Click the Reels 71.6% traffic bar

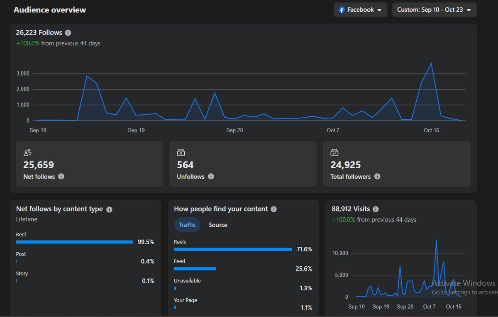233,249
